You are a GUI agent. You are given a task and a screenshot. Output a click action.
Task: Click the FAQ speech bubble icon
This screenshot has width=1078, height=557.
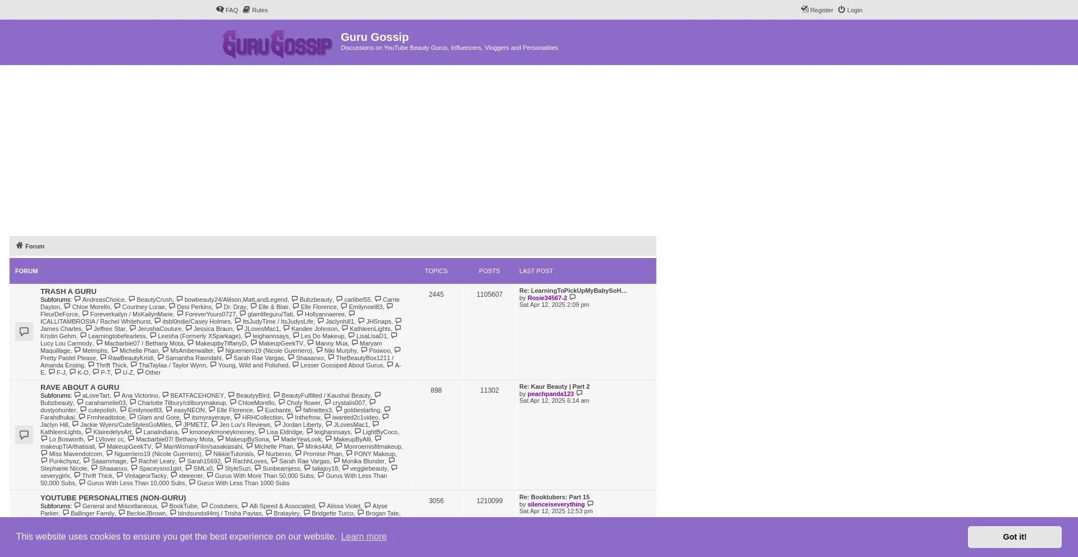pos(220,10)
